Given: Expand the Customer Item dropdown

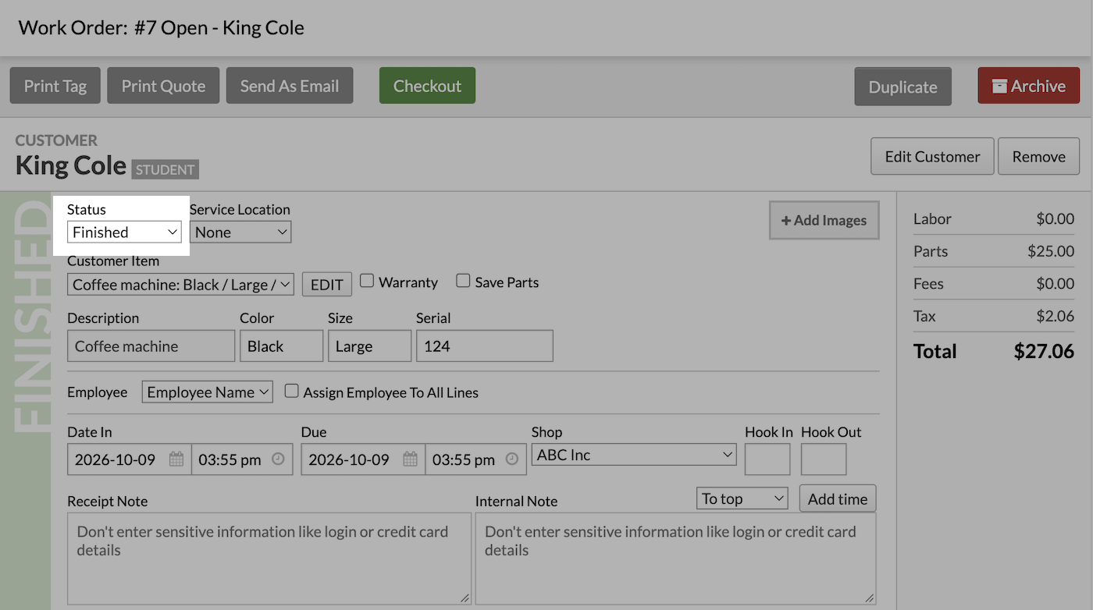Looking at the screenshot, I should click(x=180, y=285).
